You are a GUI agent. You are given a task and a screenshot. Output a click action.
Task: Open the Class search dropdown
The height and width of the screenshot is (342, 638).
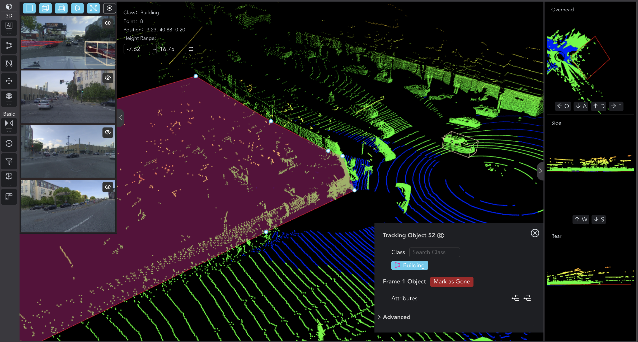coord(434,252)
